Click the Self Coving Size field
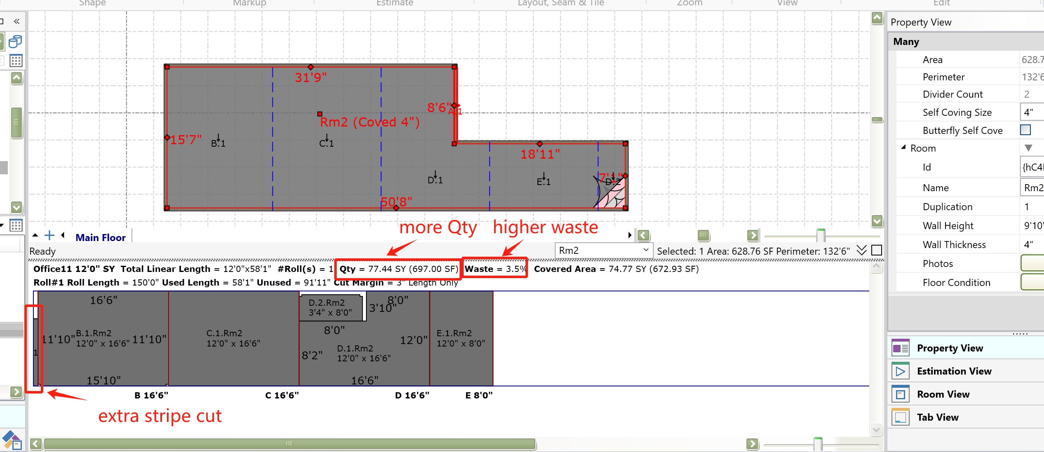 tap(1032, 112)
